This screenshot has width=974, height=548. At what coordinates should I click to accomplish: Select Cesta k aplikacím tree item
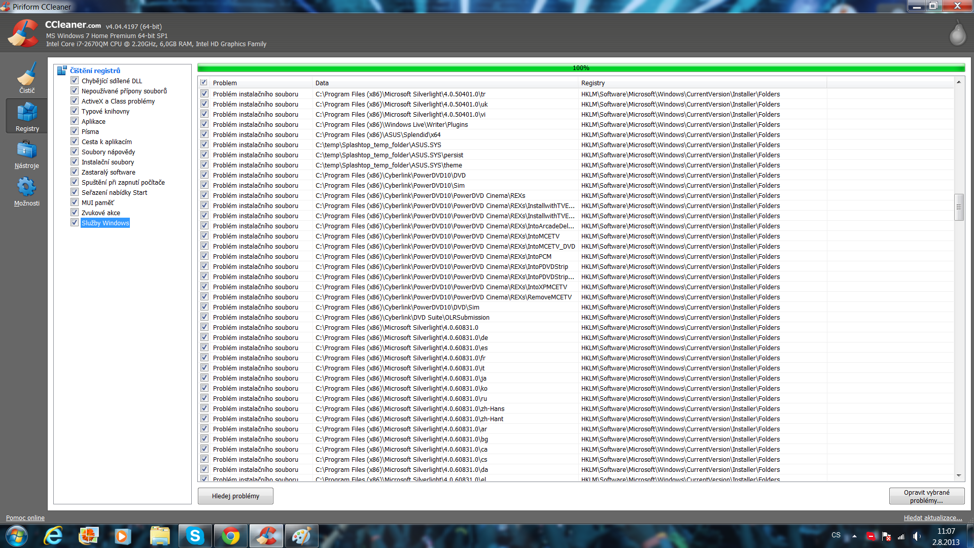click(107, 142)
